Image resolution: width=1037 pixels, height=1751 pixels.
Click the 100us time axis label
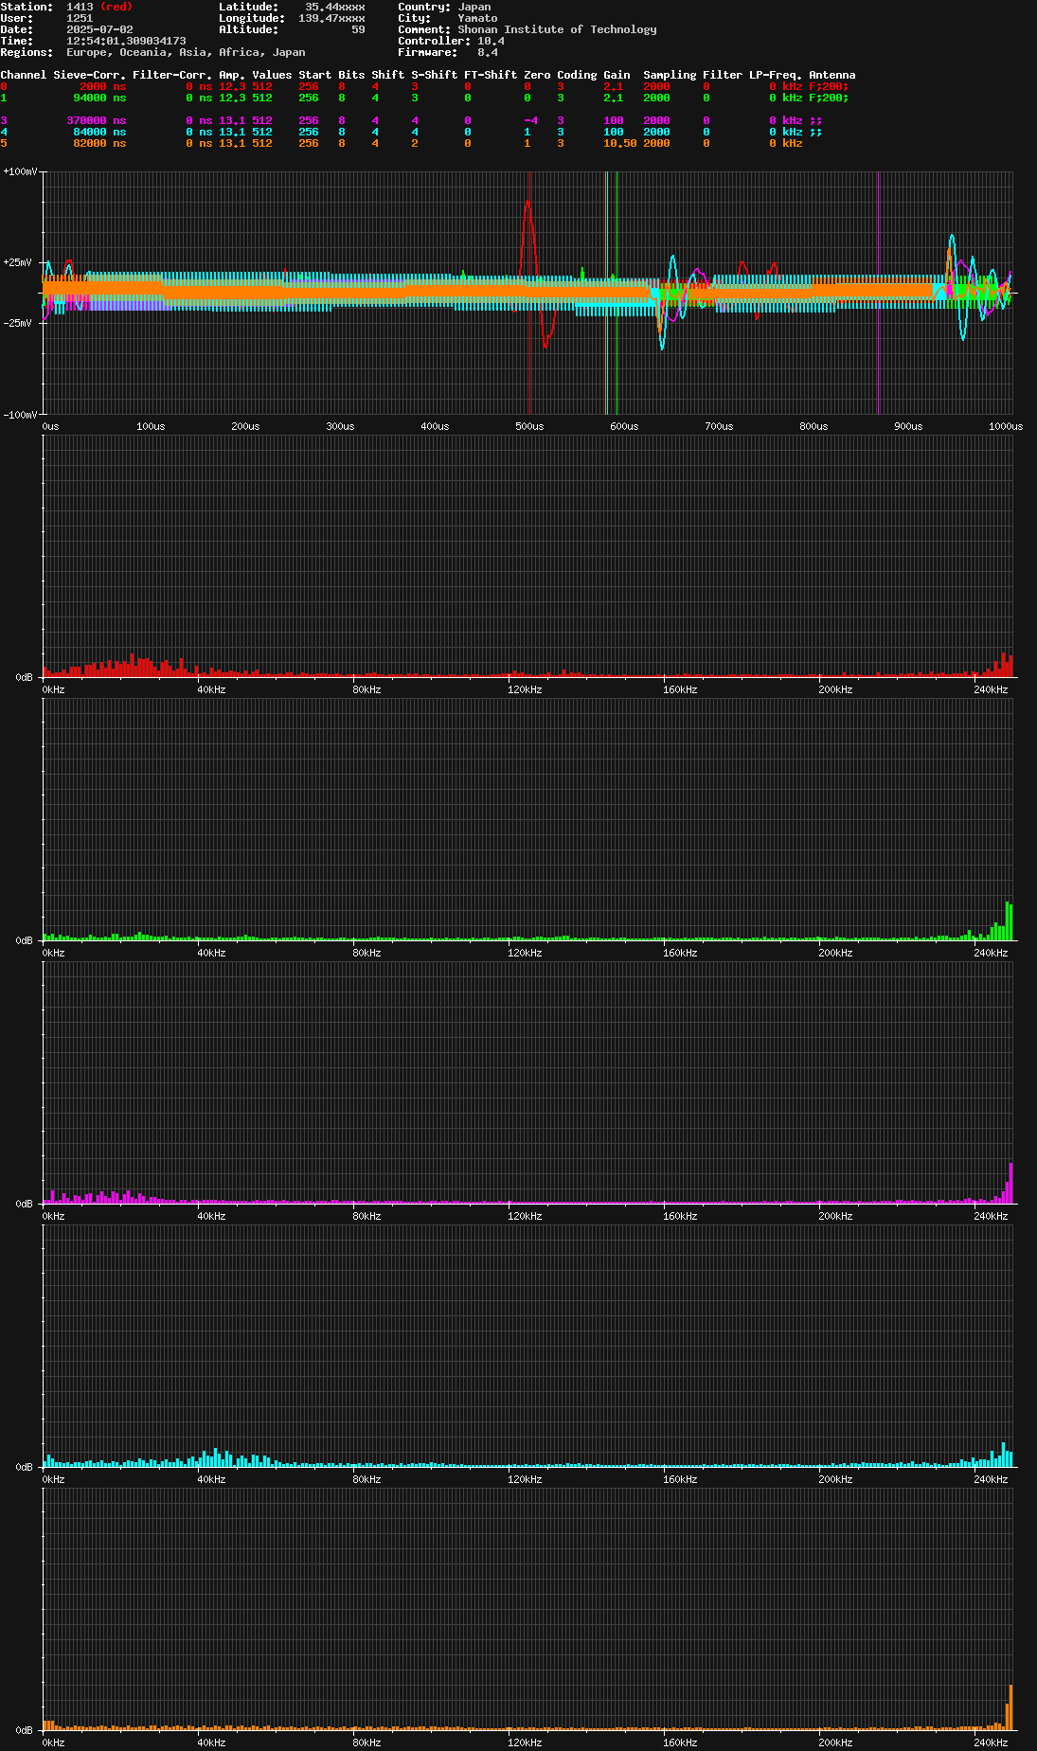click(x=151, y=426)
